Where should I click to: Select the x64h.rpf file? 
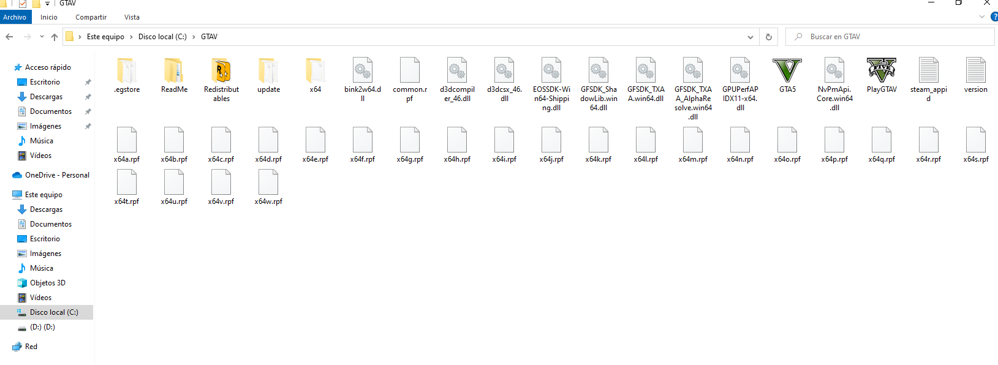(457, 145)
